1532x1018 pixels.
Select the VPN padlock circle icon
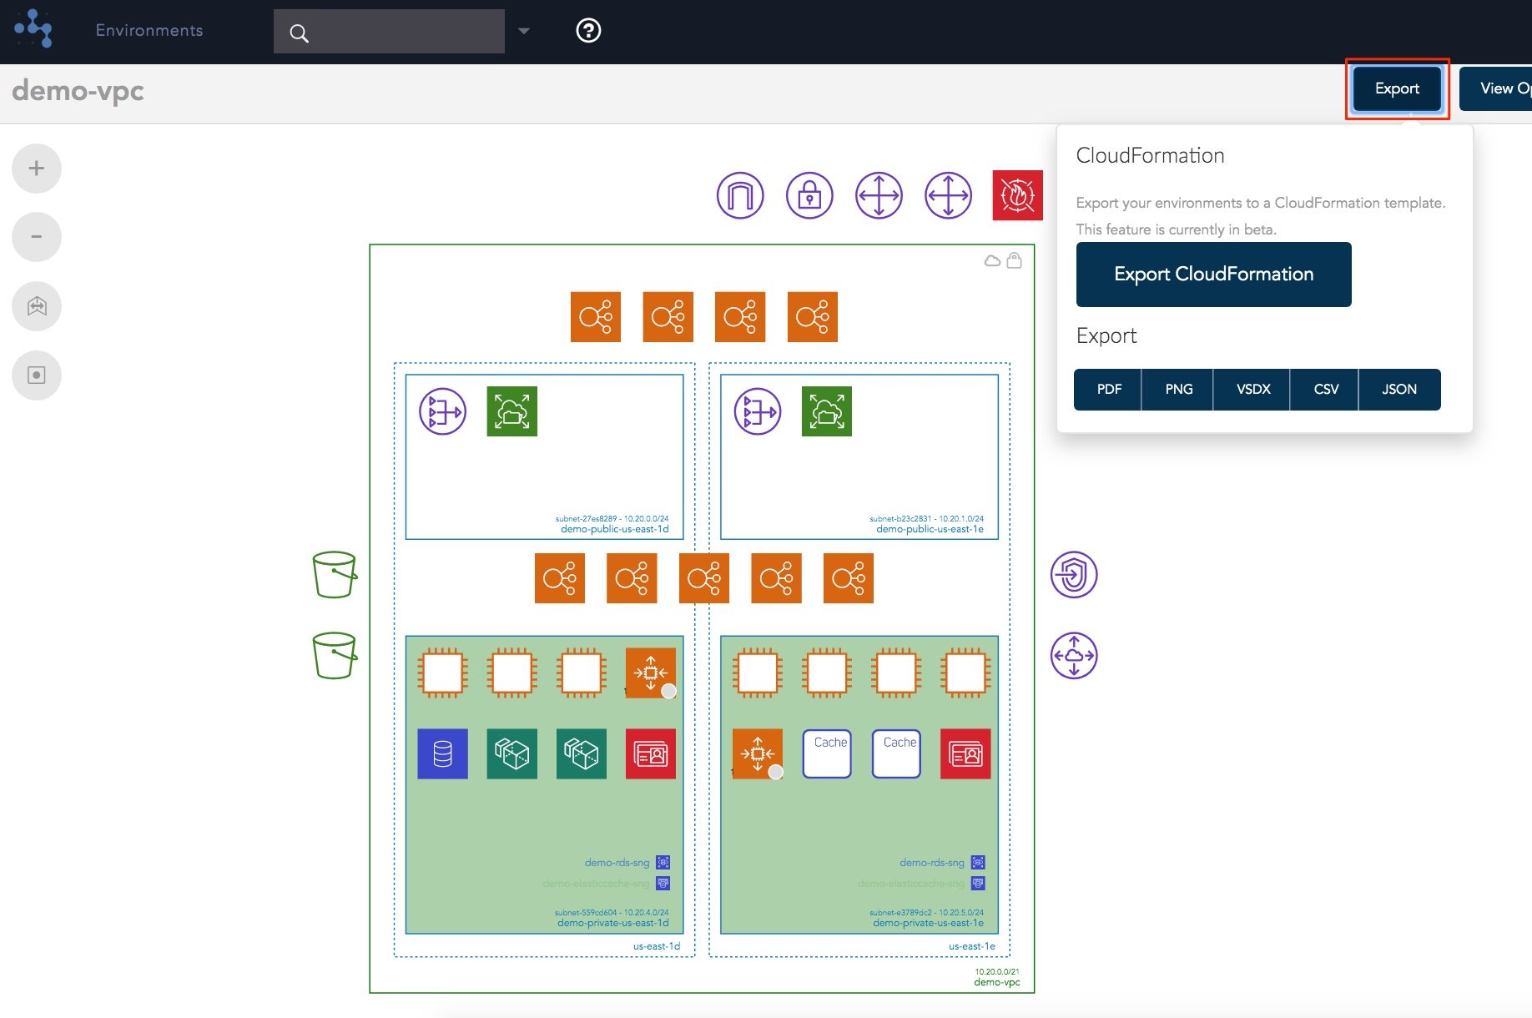(809, 196)
